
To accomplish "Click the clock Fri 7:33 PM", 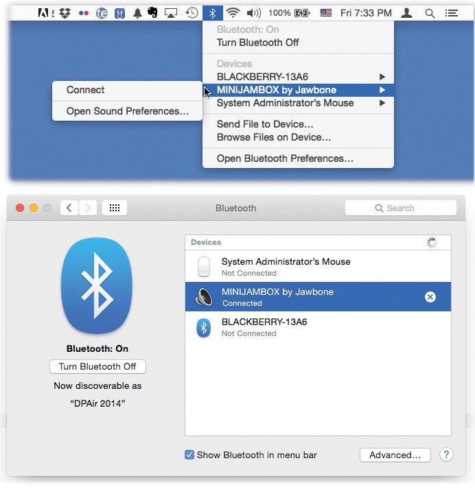I will (366, 13).
